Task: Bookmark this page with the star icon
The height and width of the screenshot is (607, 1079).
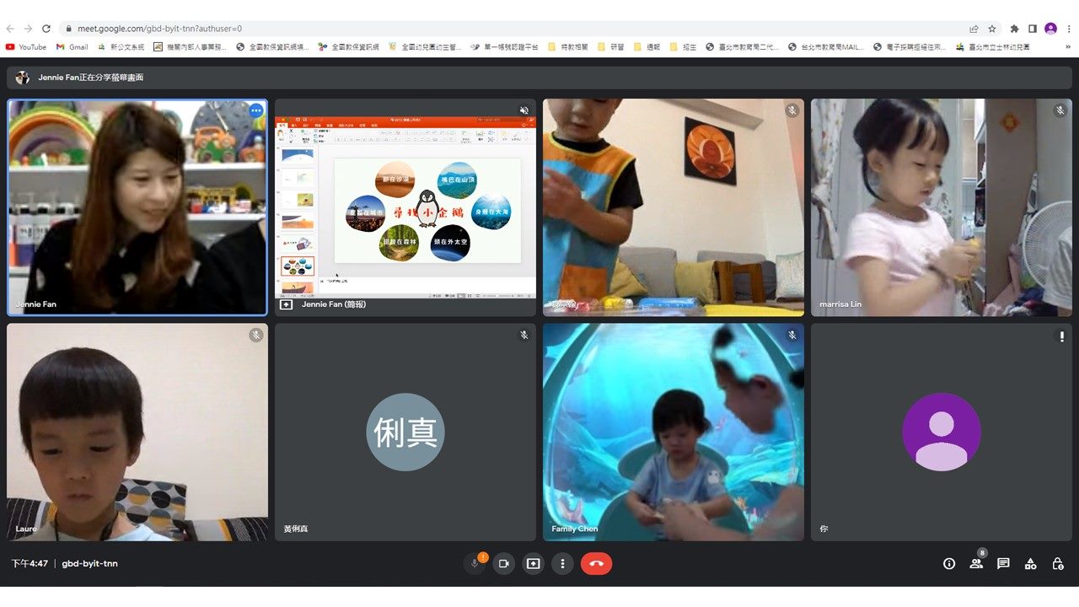Action: click(992, 29)
